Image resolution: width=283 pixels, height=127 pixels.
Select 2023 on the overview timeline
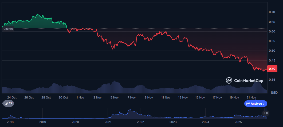coord(173,122)
